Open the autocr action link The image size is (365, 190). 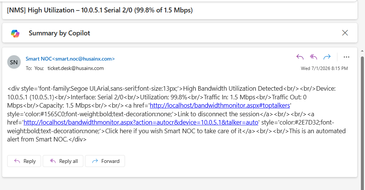(141, 122)
